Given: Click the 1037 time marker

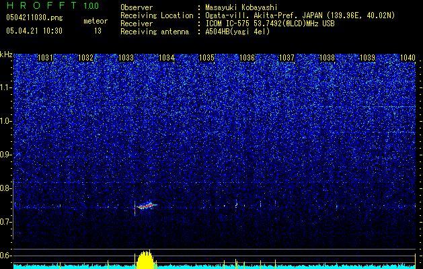Looking at the screenshot, I should tap(286, 58).
